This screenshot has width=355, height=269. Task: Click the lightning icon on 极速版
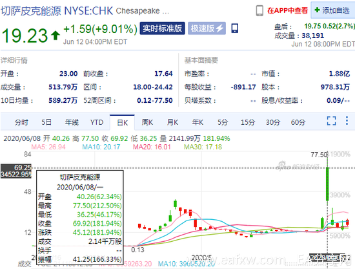219,28
